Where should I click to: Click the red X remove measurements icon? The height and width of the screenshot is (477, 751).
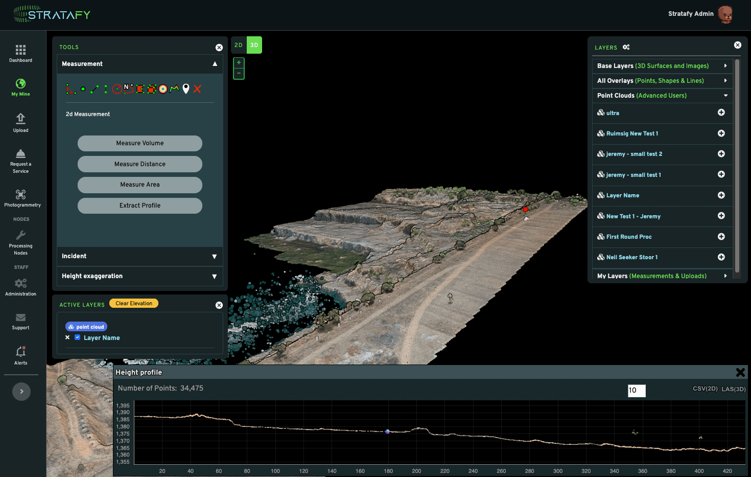(x=197, y=89)
